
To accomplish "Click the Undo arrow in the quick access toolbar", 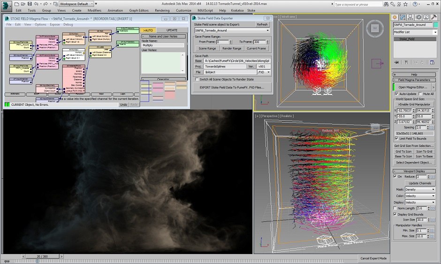I will click(36, 4).
